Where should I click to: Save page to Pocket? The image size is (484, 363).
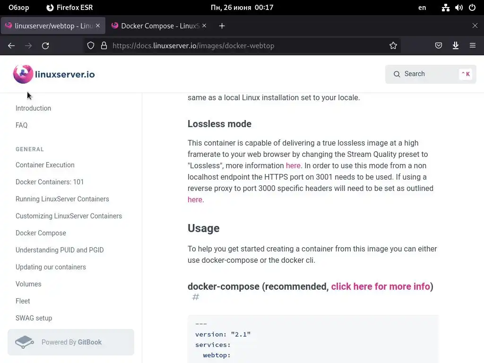(439, 45)
